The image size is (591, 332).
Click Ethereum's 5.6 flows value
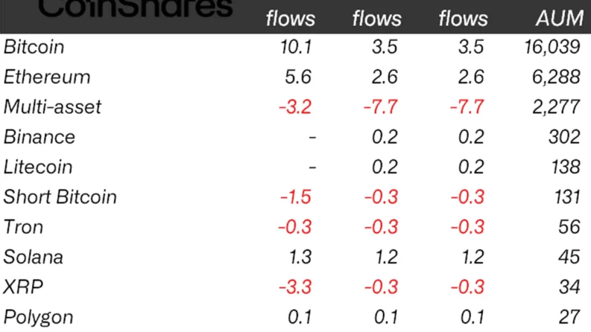[x=299, y=77]
